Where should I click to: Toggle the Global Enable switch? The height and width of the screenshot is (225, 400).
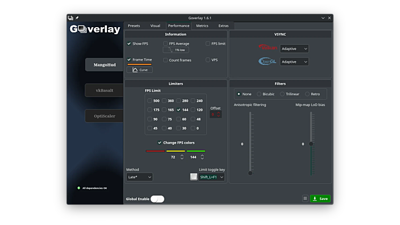tap(157, 199)
